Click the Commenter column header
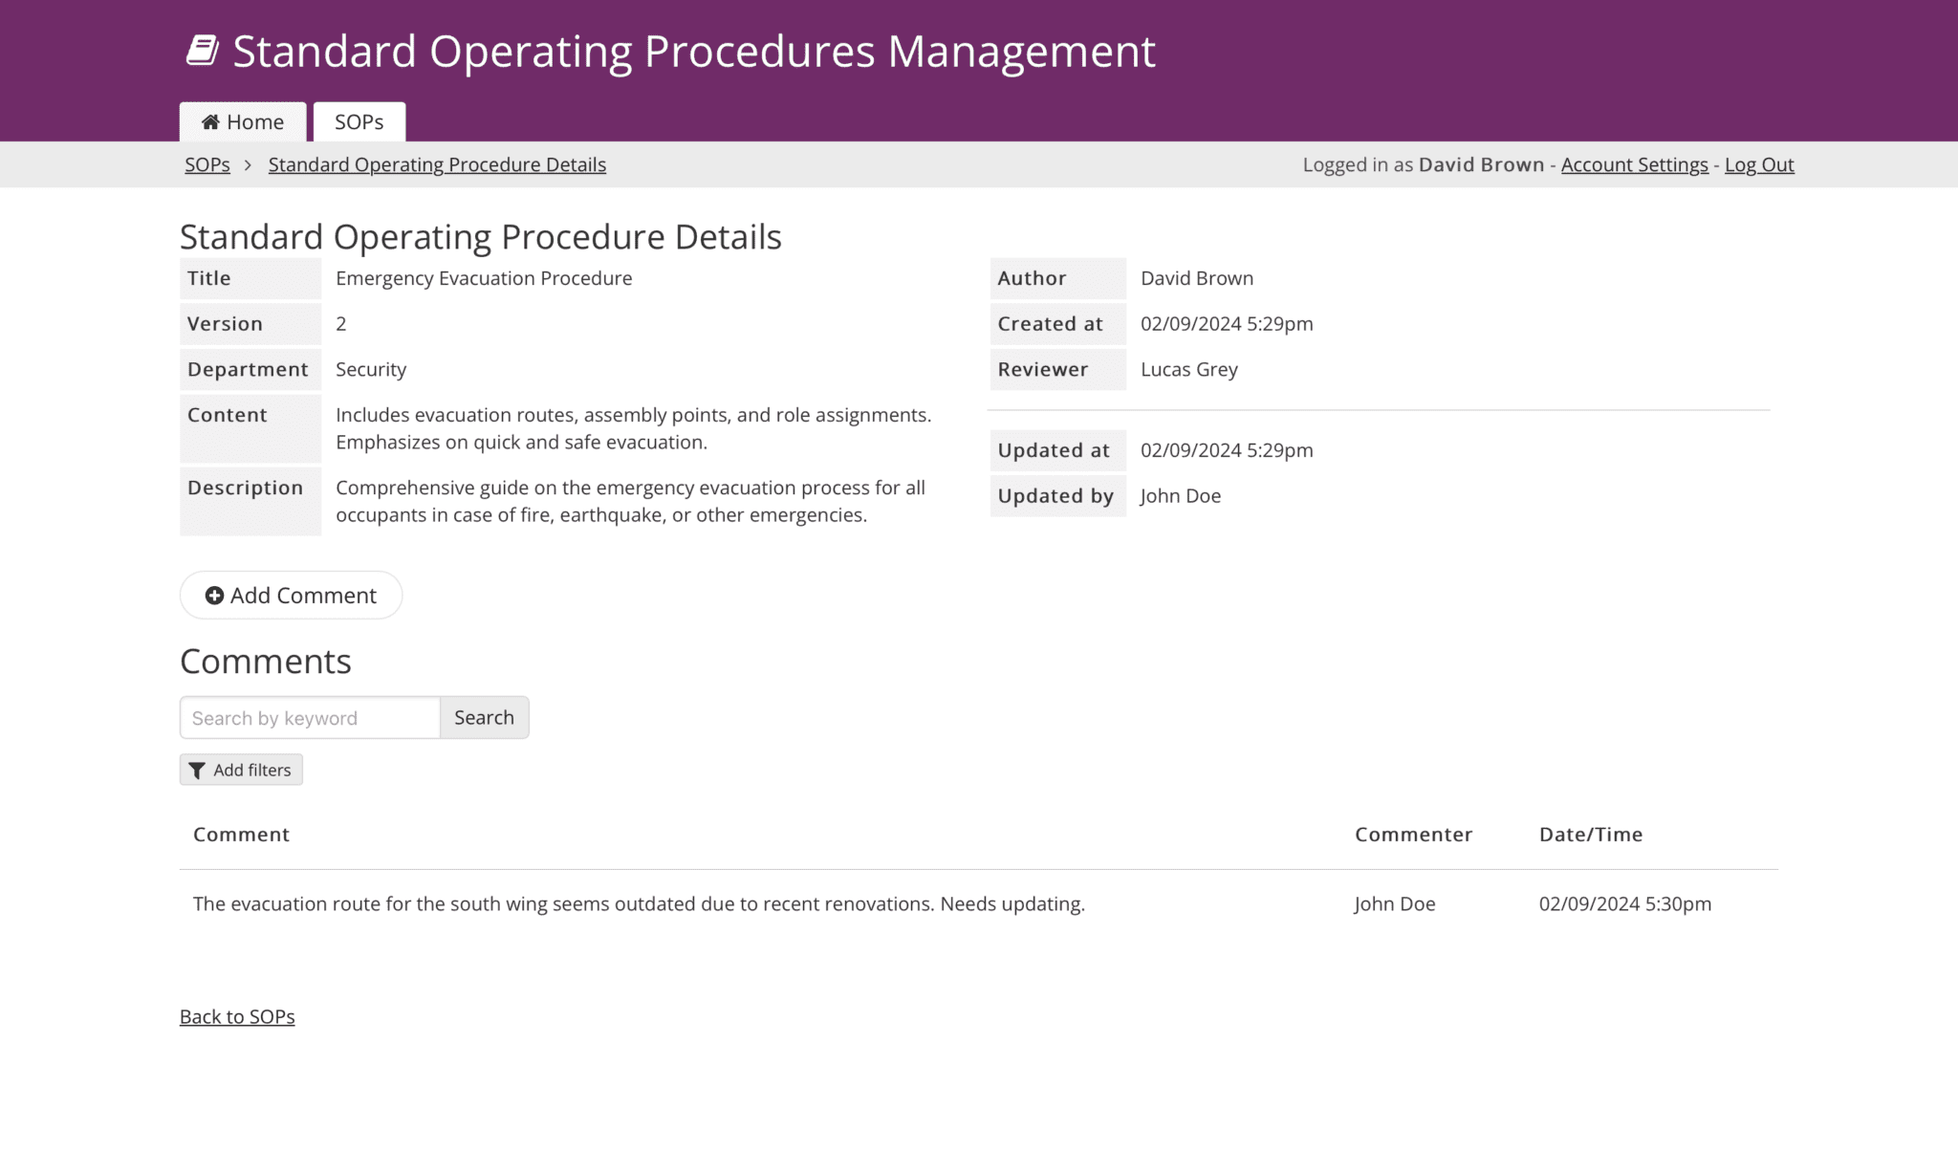1958x1152 pixels. pyautogui.click(x=1413, y=834)
